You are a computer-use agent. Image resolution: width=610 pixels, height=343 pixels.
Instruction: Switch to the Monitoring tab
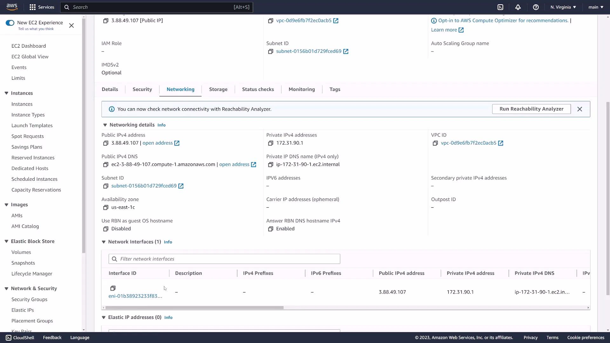pyautogui.click(x=302, y=89)
